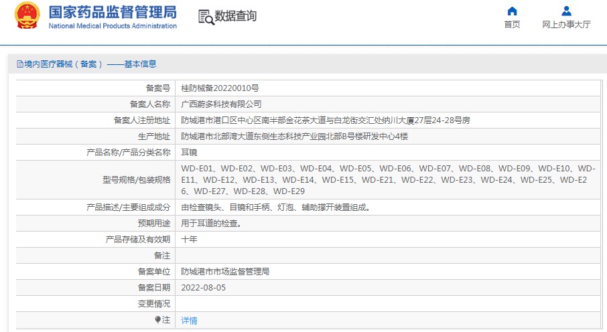Click the 变更情况 row label

[154, 304]
